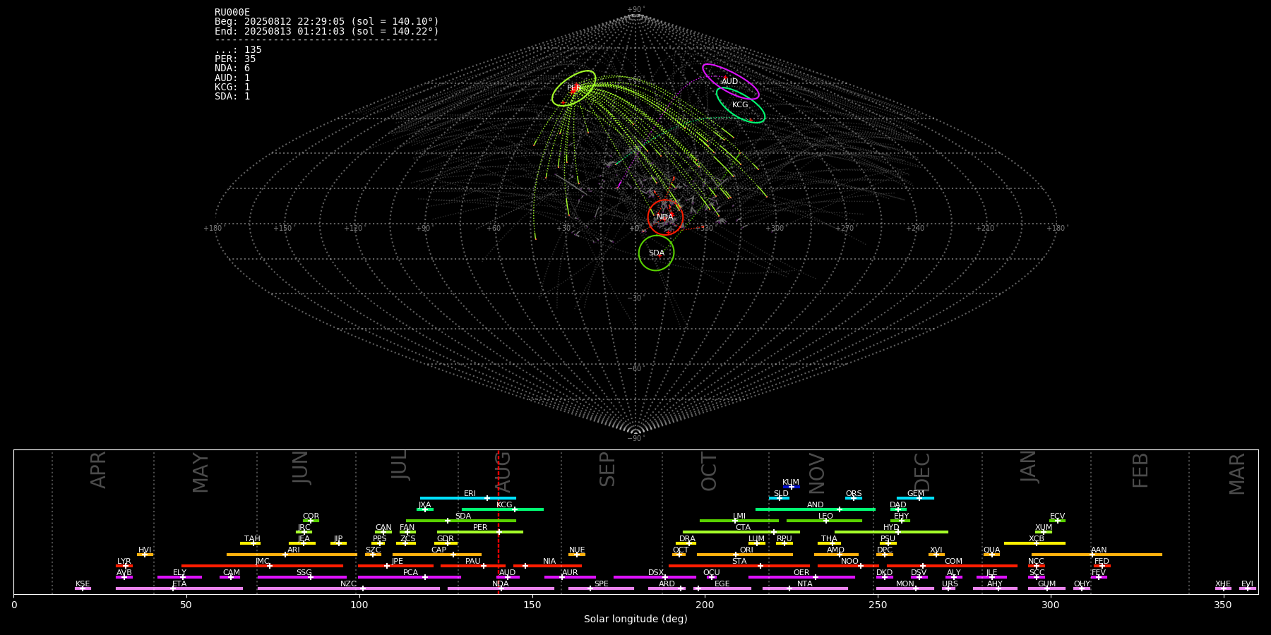Select the red NDA radiant circle on map
Image resolution: width=1271 pixels, height=635 pixels.
(x=665, y=217)
